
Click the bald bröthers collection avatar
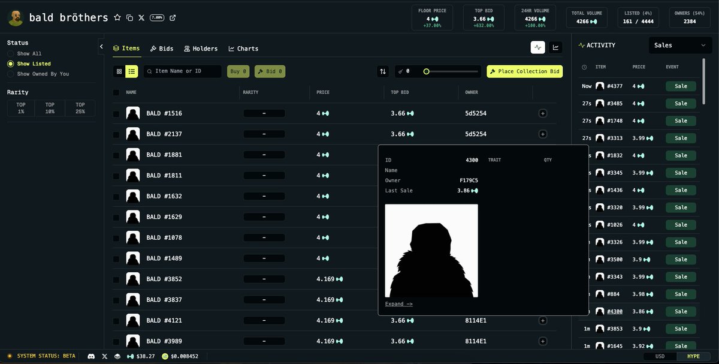(x=16, y=18)
